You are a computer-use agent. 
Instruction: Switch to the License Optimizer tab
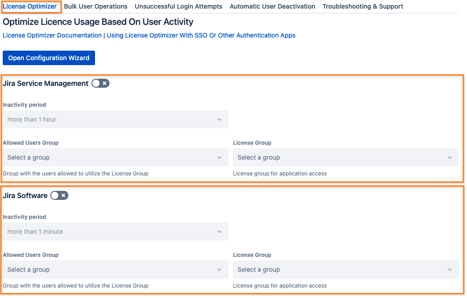[30, 6]
